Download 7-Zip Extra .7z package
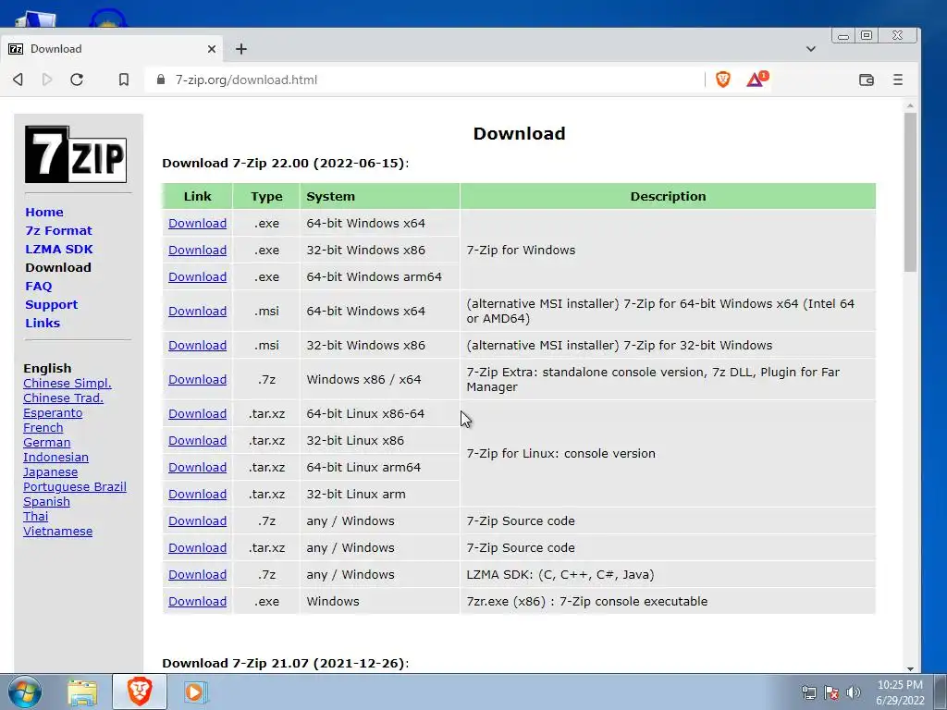 click(198, 380)
